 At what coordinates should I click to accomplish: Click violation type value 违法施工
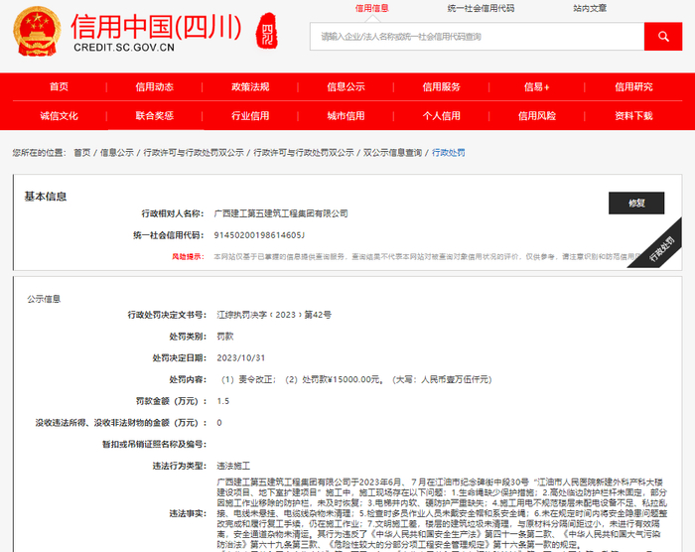click(x=233, y=466)
